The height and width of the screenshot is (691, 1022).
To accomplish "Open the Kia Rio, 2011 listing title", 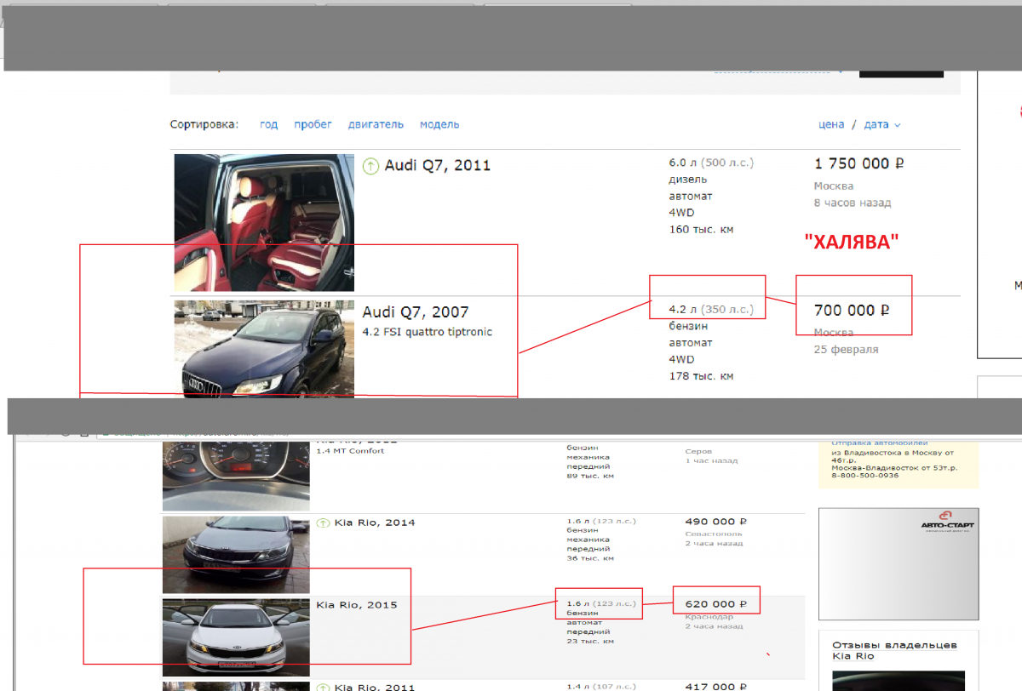I will (x=375, y=687).
